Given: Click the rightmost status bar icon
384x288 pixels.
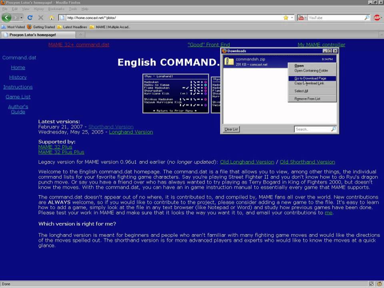Looking at the screenshot, I should click(380, 284).
